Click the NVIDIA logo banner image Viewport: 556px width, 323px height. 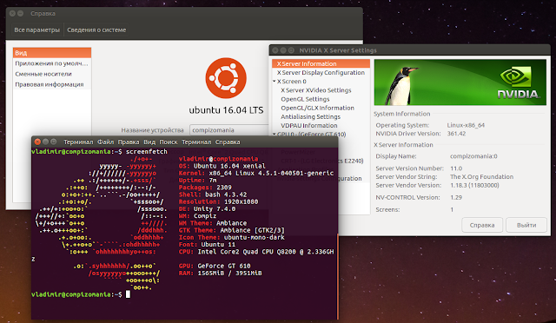pos(460,82)
